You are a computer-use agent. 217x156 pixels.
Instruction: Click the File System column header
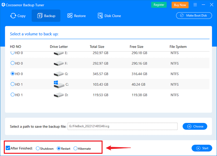click(178, 47)
